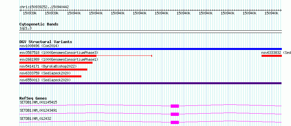Click the purple nsv6550013 variant bar
The height and width of the screenshot is (126, 291).
pos(150,83)
